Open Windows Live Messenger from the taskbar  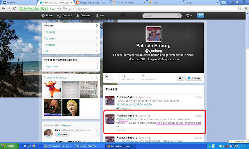(x=58, y=146)
